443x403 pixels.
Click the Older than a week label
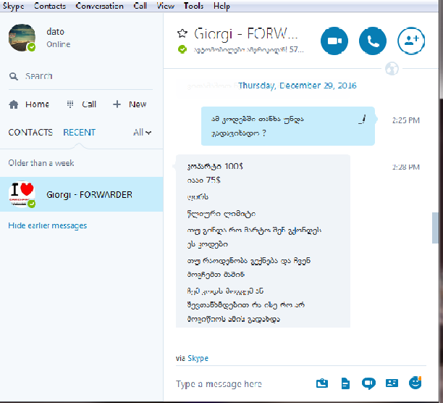click(x=41, y=163)
